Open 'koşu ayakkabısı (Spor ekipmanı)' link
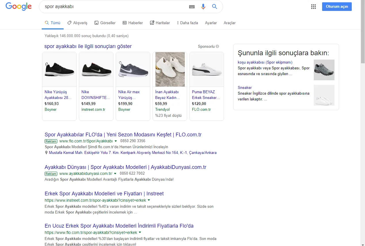This screenshot has height=246, width=365. [265, 62]
